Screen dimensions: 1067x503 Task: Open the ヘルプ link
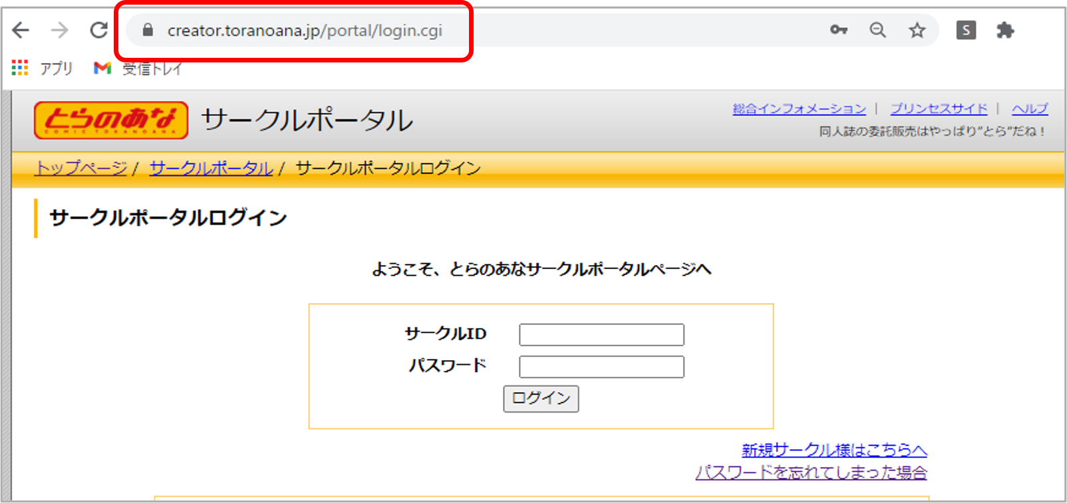click(x=1030, y=109)
